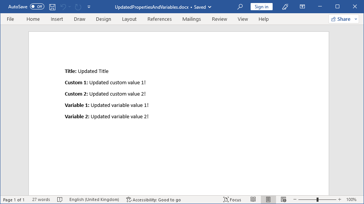Click the Coming Soon megaphone icon

point(286,7)
